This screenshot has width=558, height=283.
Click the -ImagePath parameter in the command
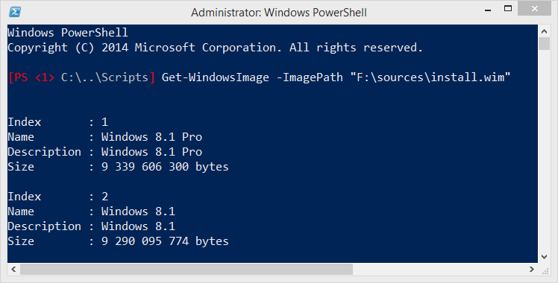[x=310, y=77]
